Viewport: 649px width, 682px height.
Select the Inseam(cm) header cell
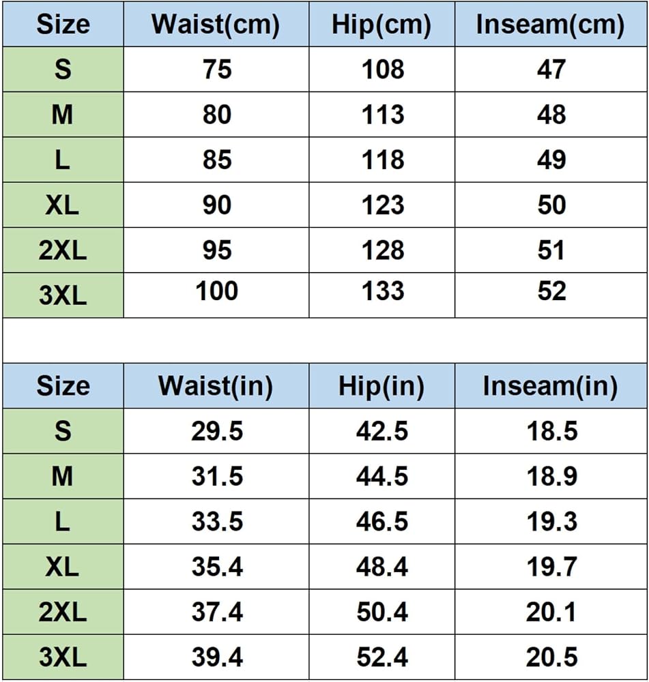(551, 24)
